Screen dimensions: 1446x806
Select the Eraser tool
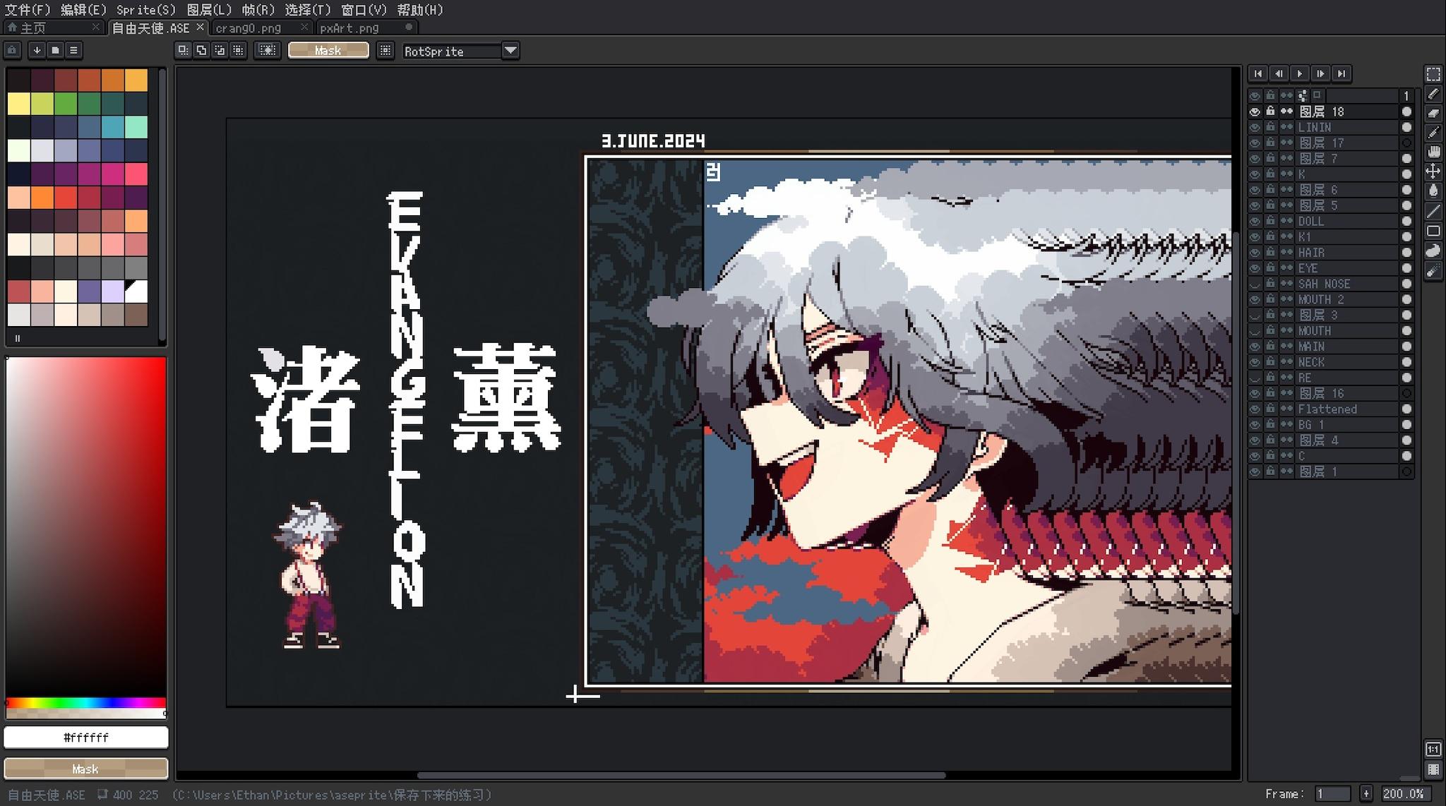click(1433, 113)
